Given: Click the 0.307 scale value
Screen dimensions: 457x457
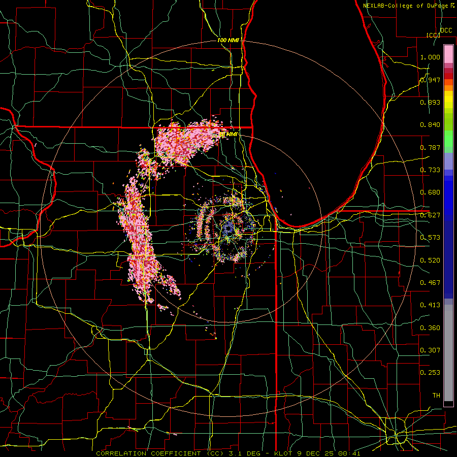Looking at the screenshot, I should point(430,350).
